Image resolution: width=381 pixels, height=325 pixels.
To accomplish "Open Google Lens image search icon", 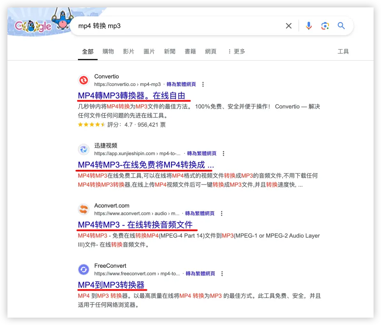I will pos(325,26).
